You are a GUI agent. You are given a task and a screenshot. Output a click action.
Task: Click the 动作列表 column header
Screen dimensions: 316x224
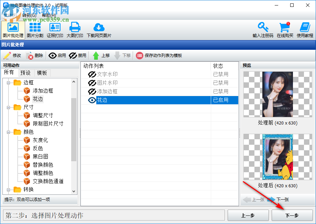click(146, 66)
